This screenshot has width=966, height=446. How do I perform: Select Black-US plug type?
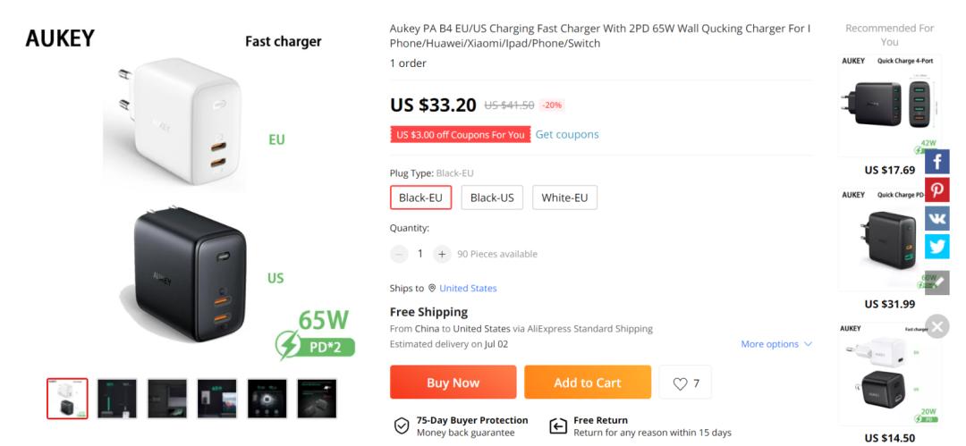(x=492, y=198)
